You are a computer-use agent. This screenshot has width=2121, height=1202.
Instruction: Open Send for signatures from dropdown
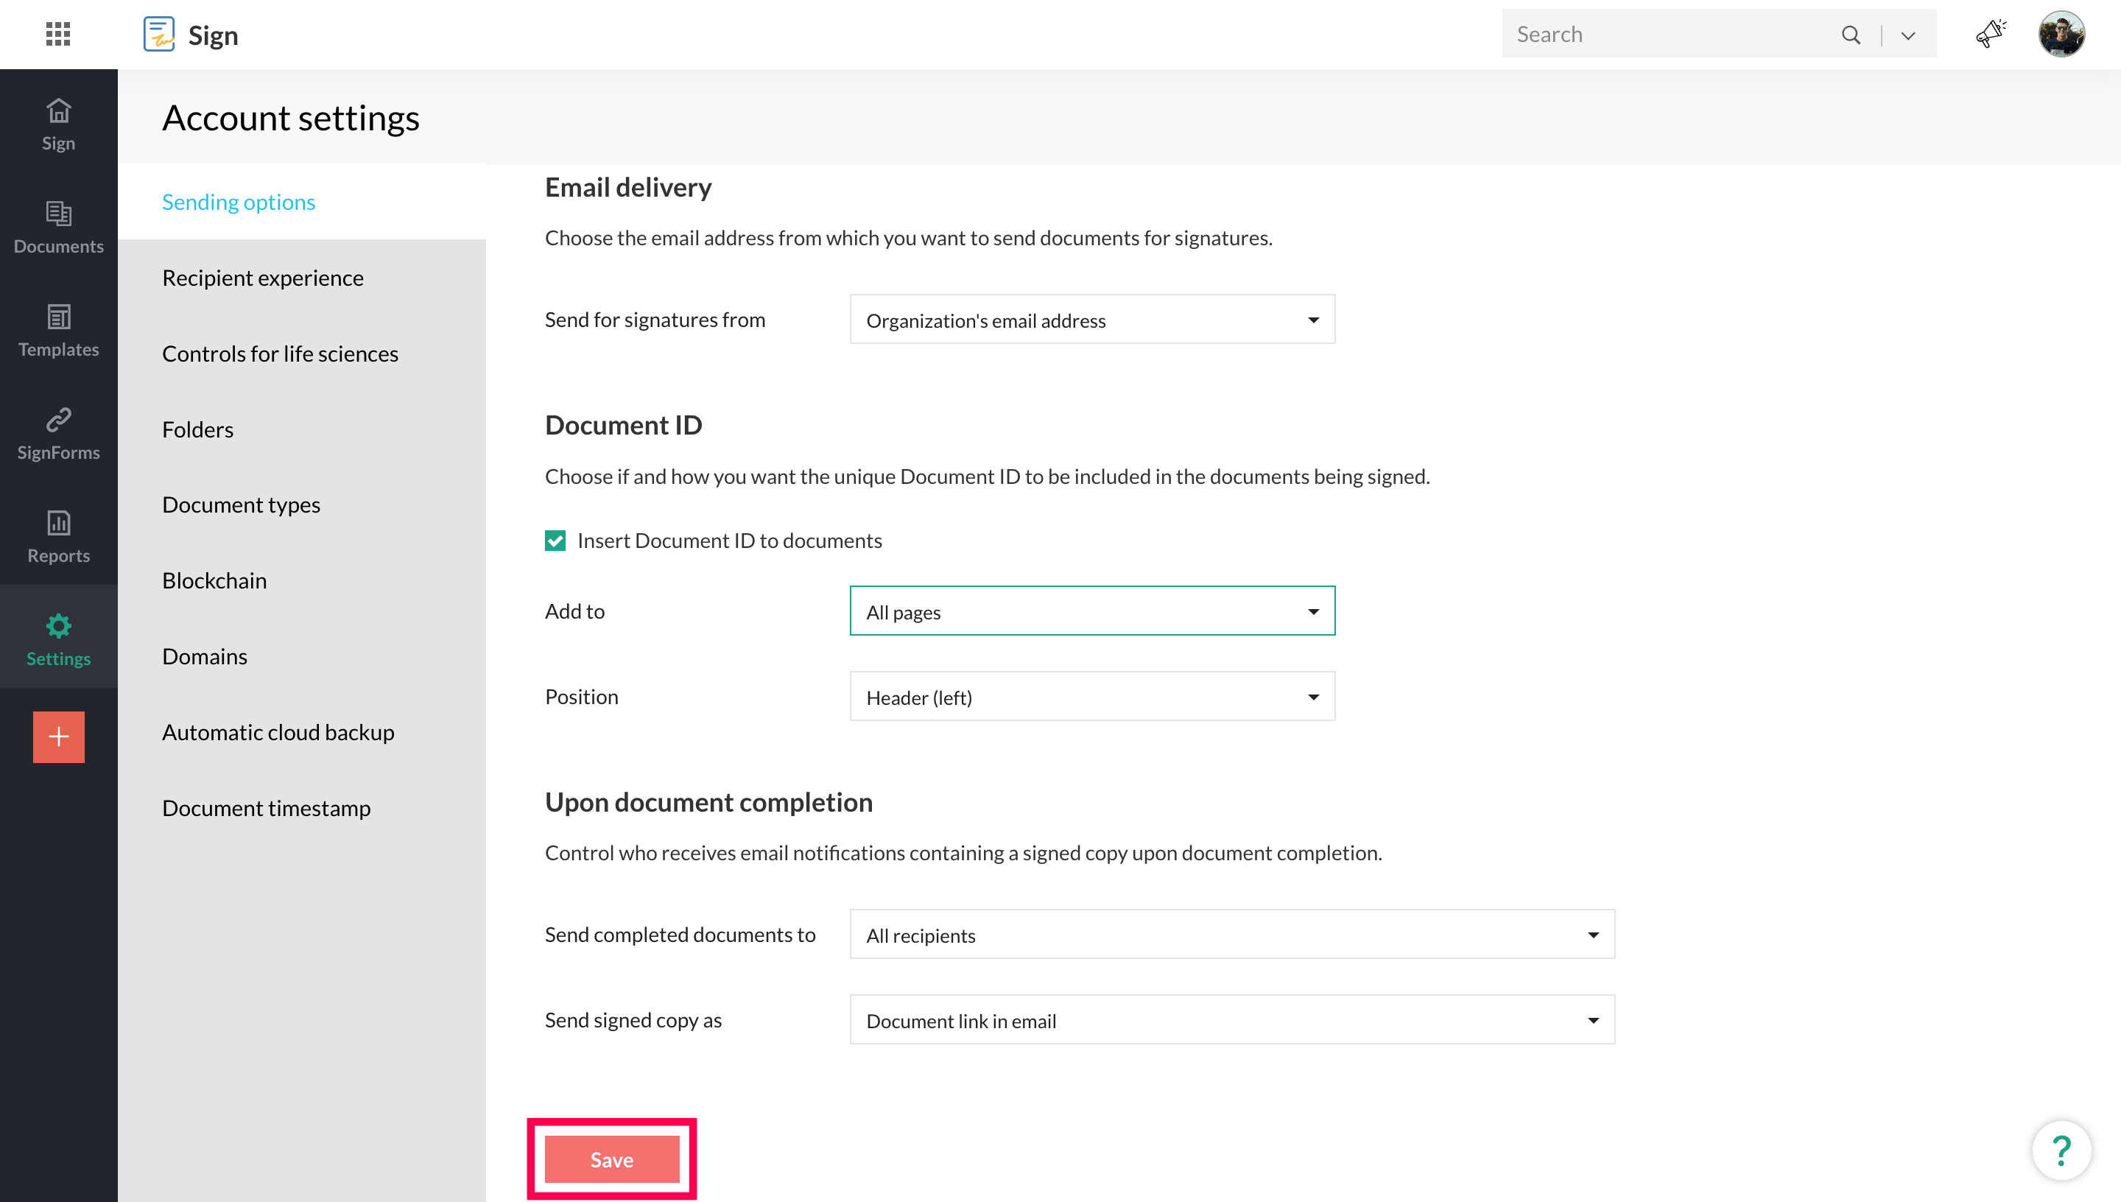point(1091,320)
